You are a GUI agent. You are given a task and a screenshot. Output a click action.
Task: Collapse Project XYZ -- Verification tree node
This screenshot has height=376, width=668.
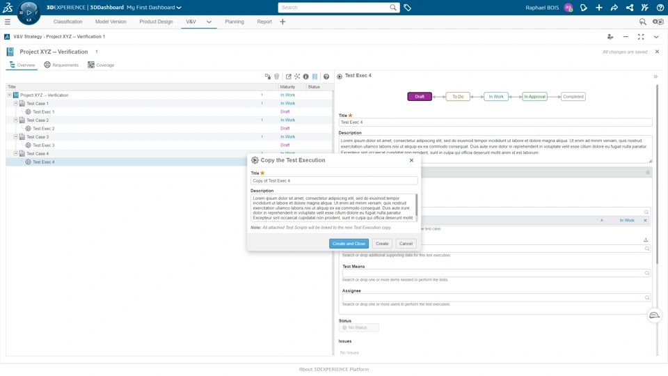click(9, 95)
